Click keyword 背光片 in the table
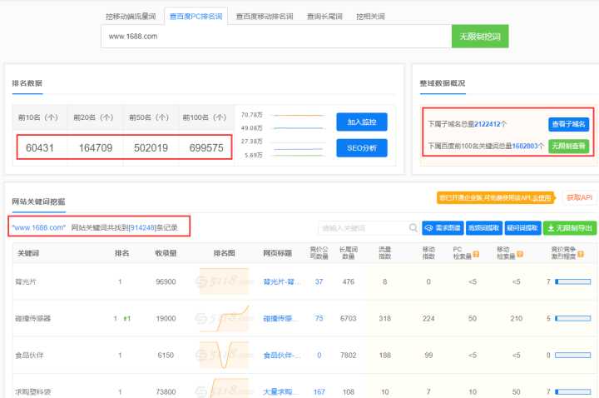 coord(26,281)
